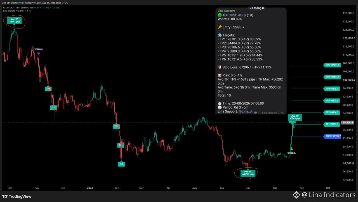Click the TradingView logo
Image resolution: width=358 pixels, height=202 pixels.
(17, 196)
